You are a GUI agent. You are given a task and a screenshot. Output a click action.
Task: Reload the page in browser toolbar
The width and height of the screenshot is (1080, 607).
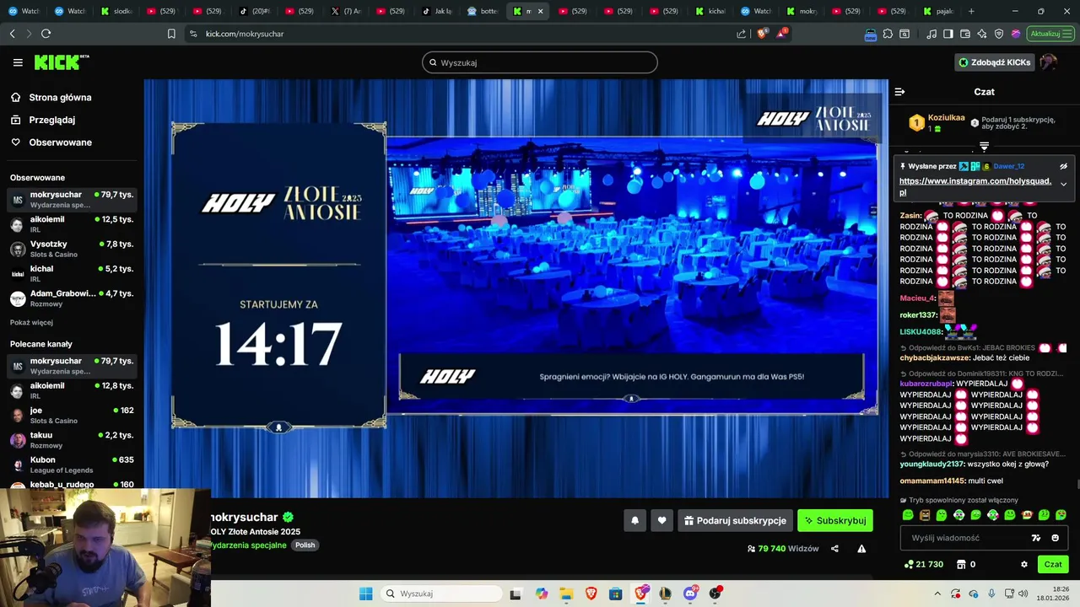[46, 34]
